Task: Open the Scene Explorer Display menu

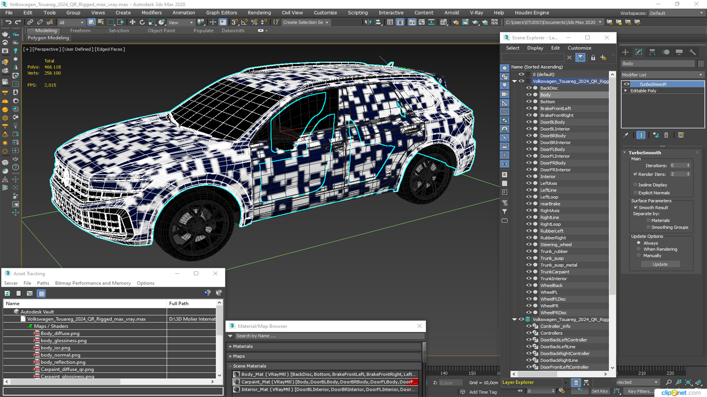Action: coord(535,48)
